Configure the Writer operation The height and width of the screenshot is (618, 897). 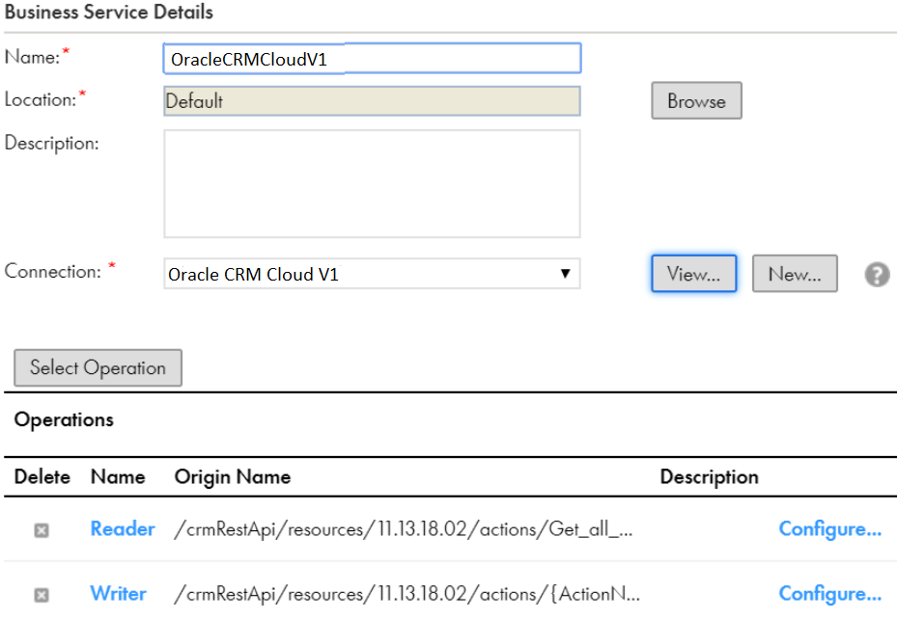[830, 594]
